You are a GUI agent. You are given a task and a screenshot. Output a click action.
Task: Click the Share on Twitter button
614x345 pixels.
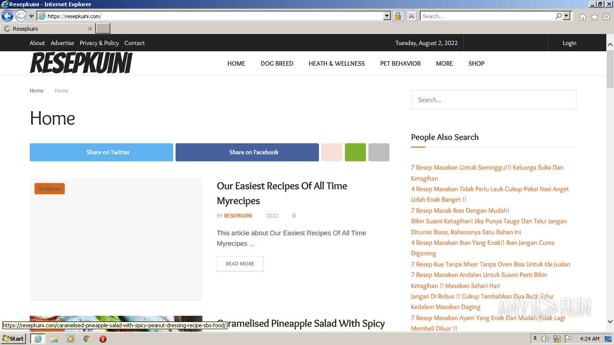pyautogui.click(x=101, y=152)
